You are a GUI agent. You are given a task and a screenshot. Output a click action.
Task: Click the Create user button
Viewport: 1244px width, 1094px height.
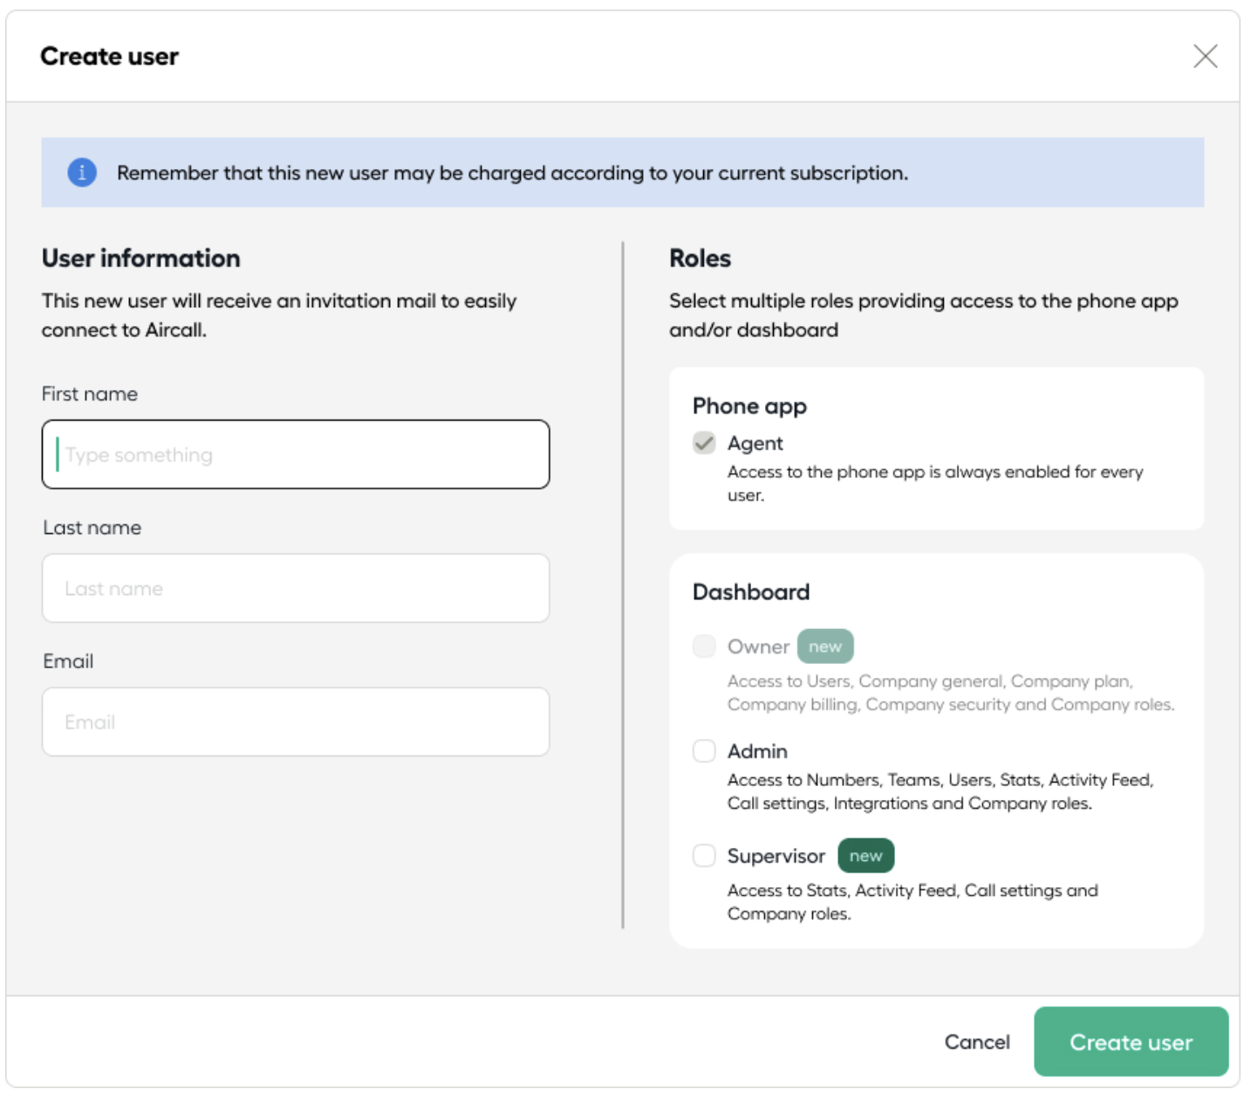point(1131,1042)
